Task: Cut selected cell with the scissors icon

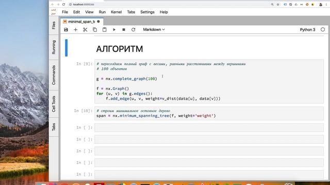Action: (85, 30)
